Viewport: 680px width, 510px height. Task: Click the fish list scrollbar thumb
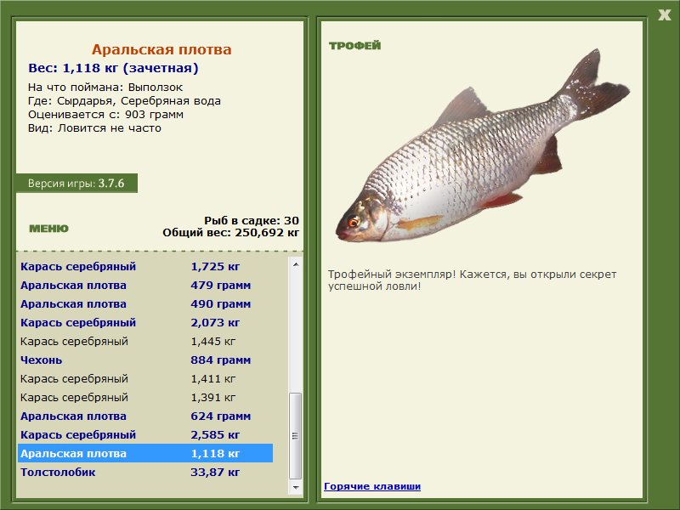[295, 435]
